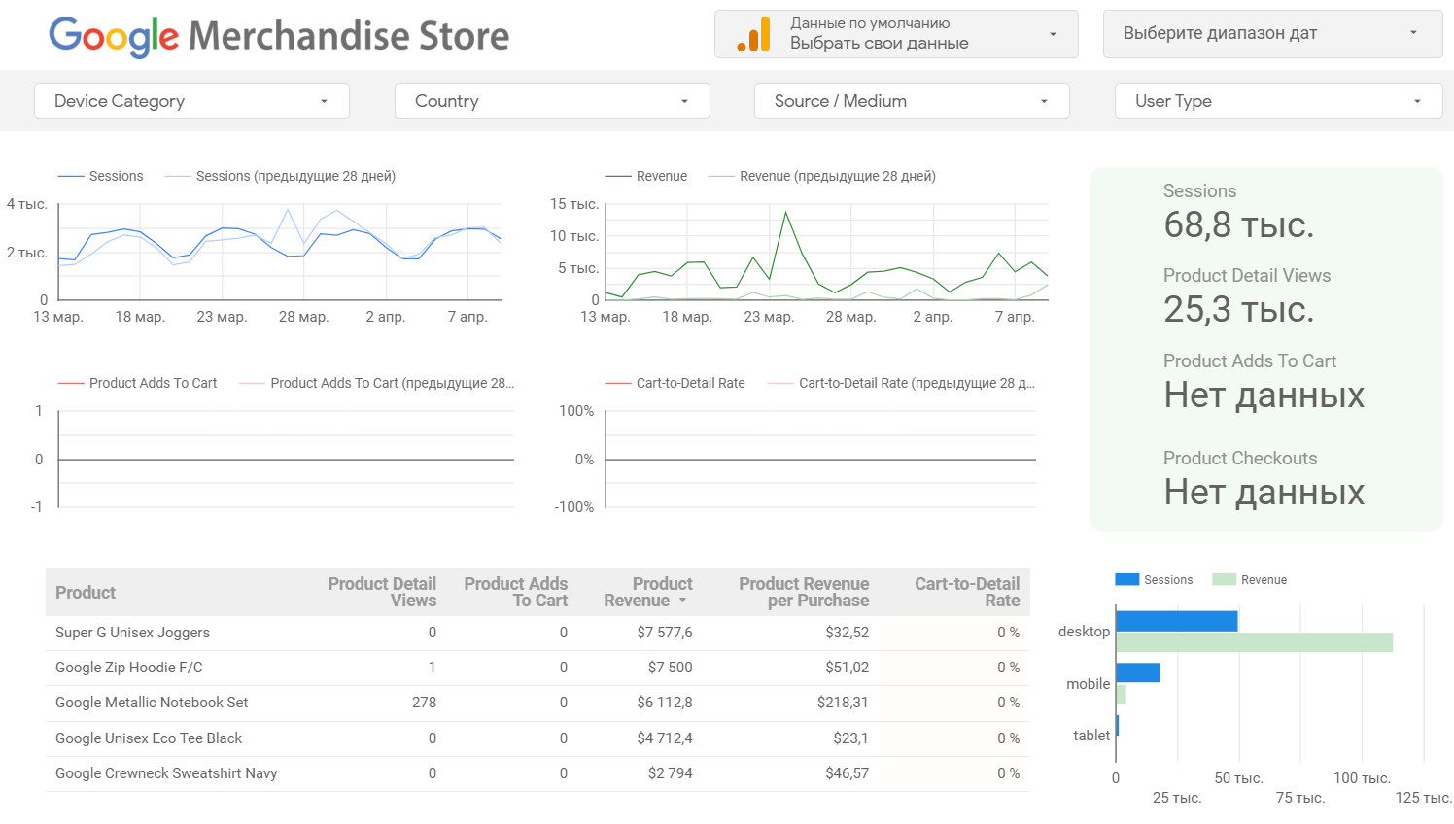The width and height of the screenshot is (1454, 824).
Task: Open the Source / Medium filter
Action: click(x=911, y=101)
